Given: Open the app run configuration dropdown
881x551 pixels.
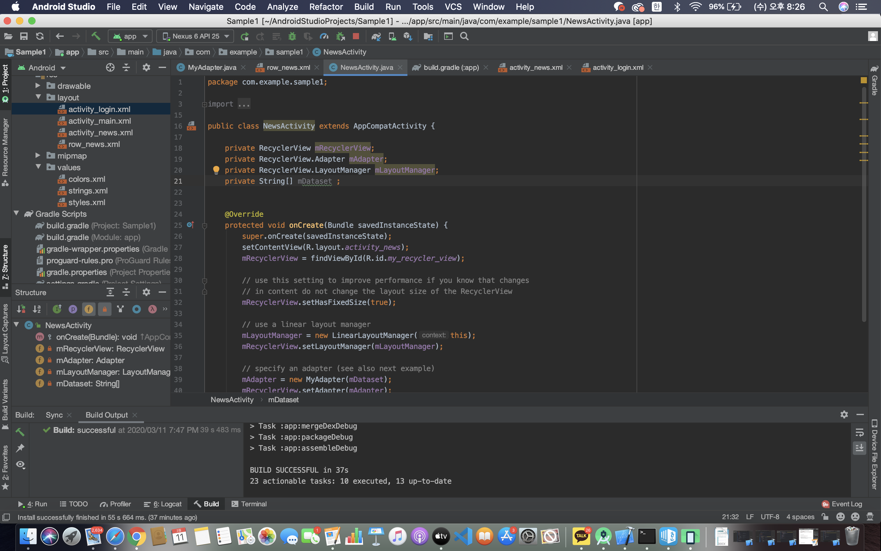Looking at the screenshot, I should (130, 36).
